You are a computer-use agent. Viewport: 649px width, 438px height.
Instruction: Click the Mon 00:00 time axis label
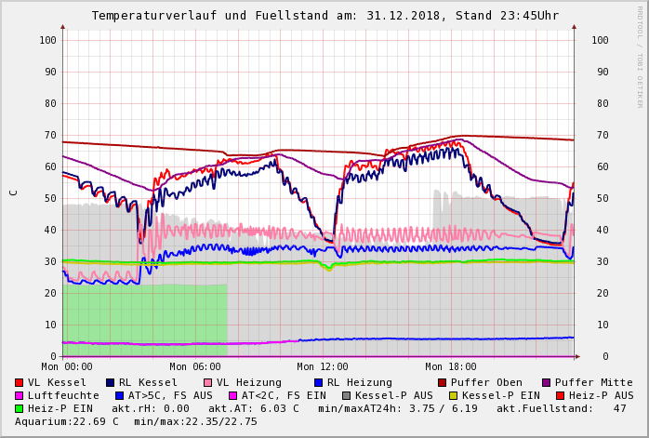[x=67, y=367]
